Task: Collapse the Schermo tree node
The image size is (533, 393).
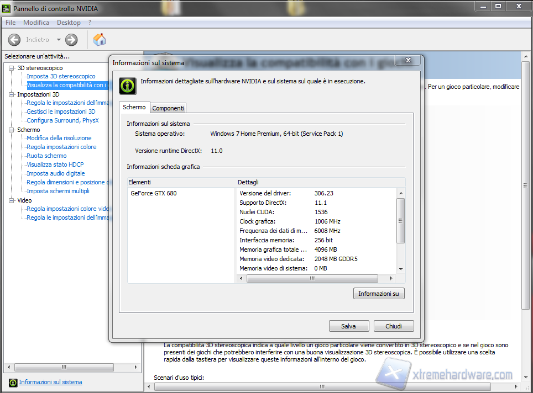Action: pyautogui.click(x=12, y=130)
